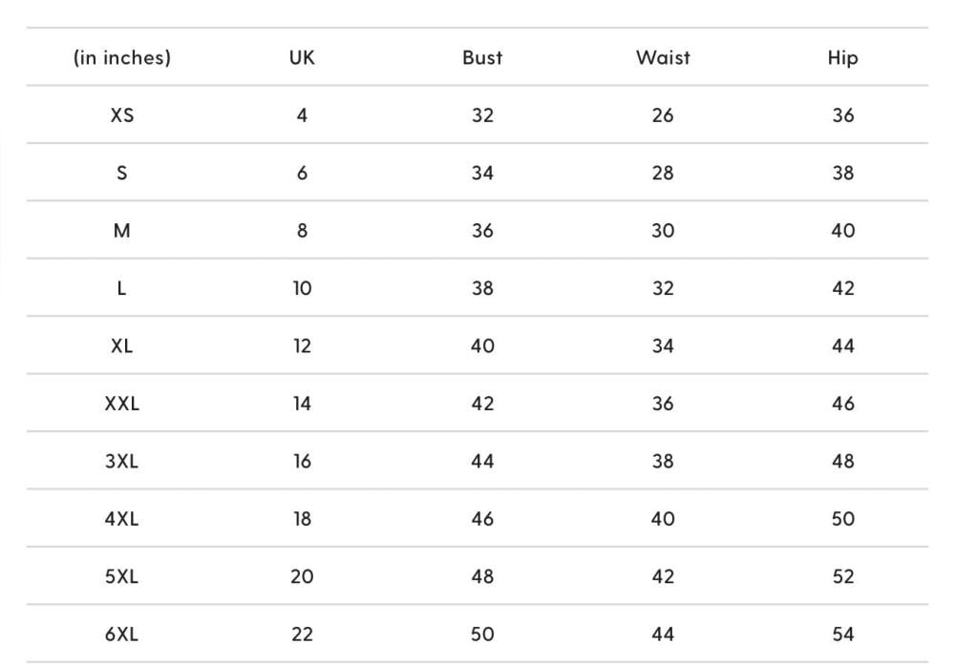955x666 pixels.
Task: Select the hip value for size 6XL
Action: click(842, 634)
